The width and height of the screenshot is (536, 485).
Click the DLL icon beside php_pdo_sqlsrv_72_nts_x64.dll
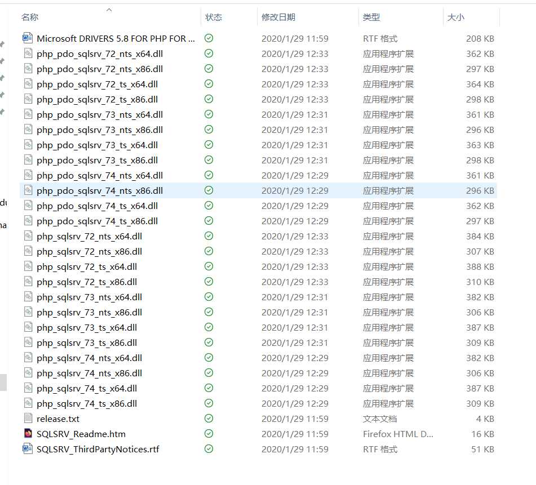(28, 54)
